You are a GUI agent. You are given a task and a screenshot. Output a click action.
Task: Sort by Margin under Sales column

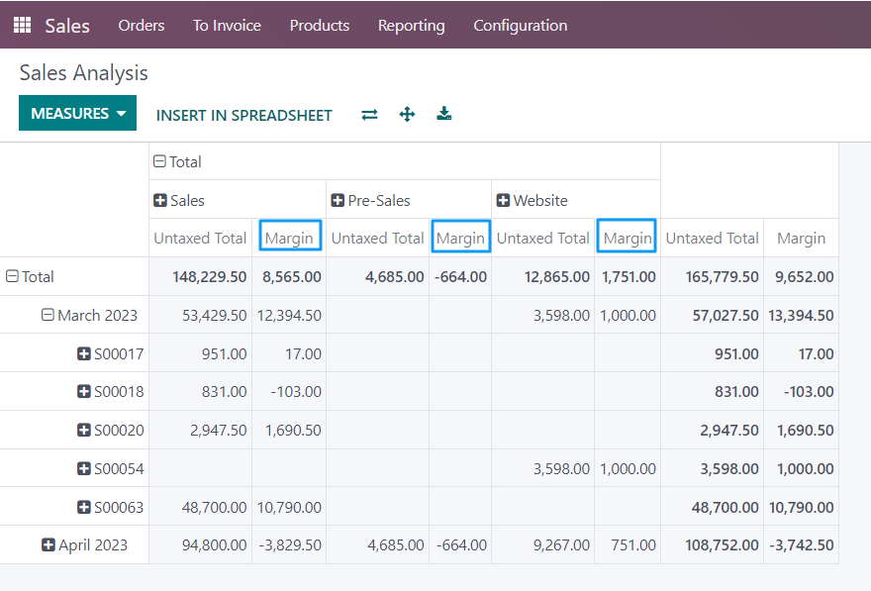pos(289,238)
